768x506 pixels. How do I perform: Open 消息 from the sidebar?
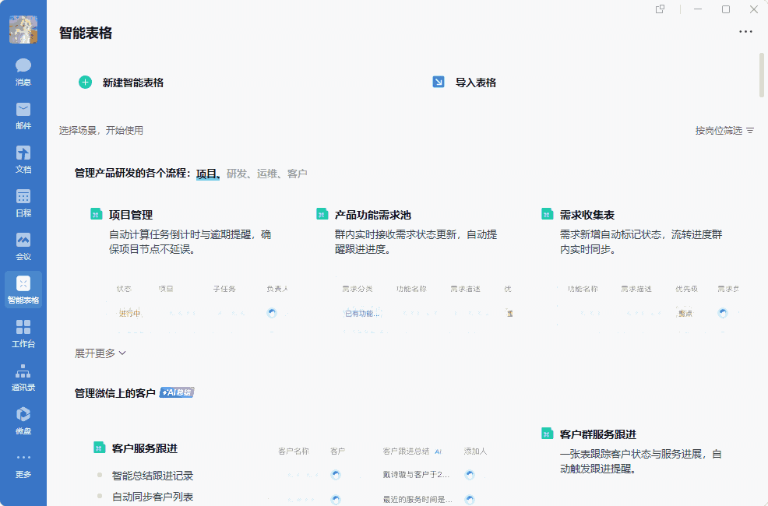[x=23, y=71]
